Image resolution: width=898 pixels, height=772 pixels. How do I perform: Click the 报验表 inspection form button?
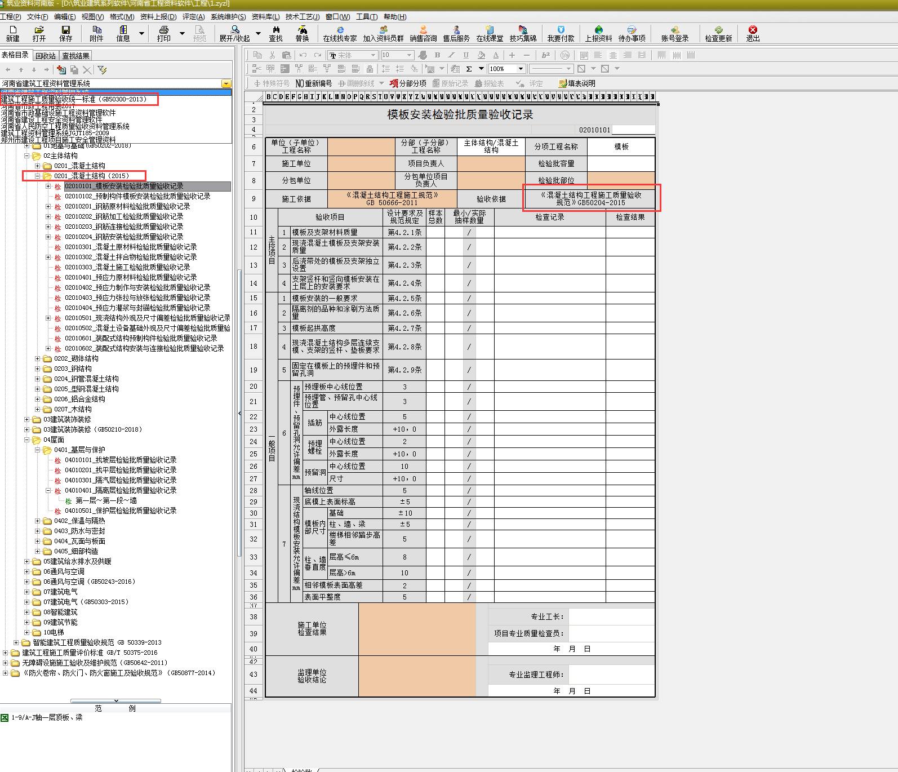point(489,83)
